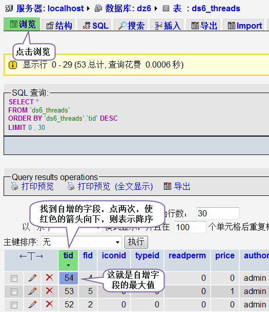269x312 pixels.
Task: Switch to the 导出 (Export) tab
Action: pyautogui.click(x=203, y=26)
